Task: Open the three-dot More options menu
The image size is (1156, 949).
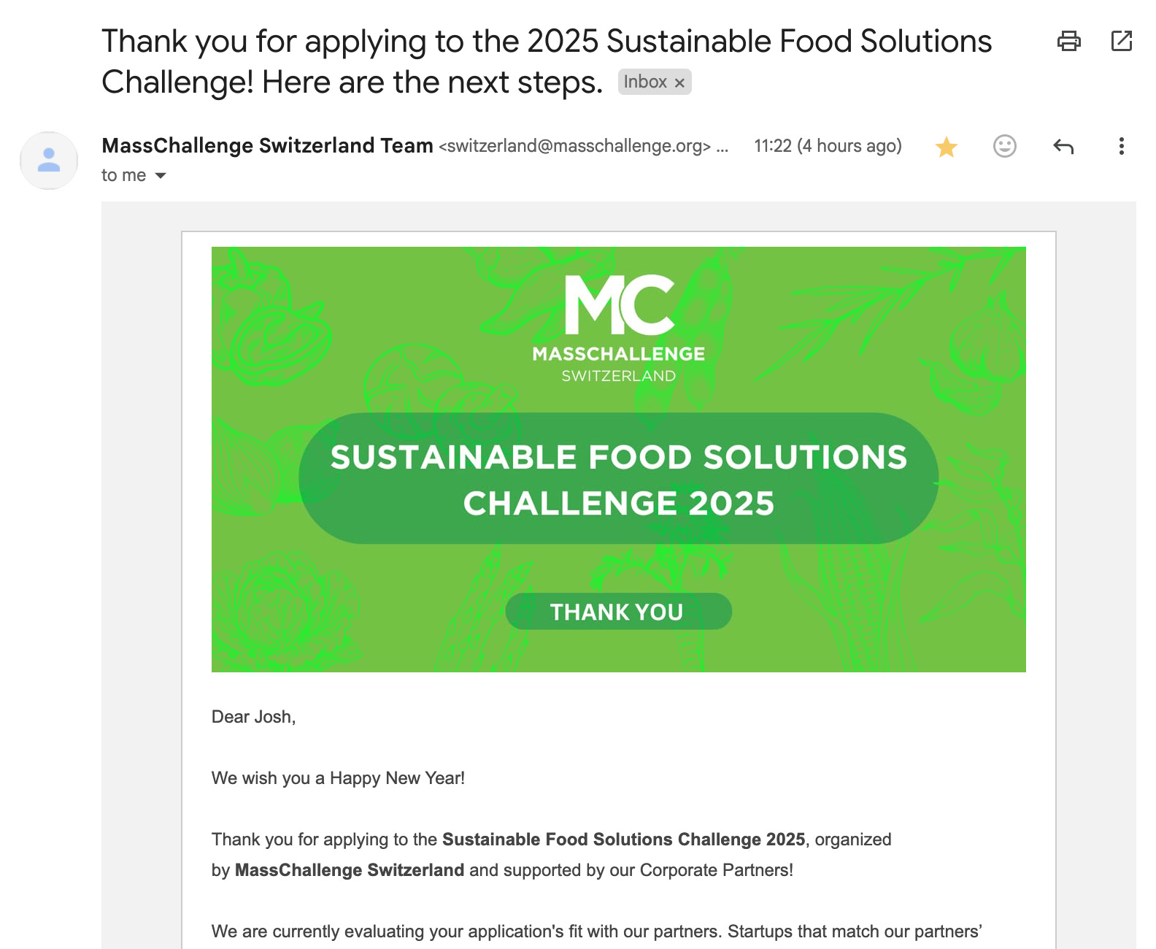Action: point(1121,147)
